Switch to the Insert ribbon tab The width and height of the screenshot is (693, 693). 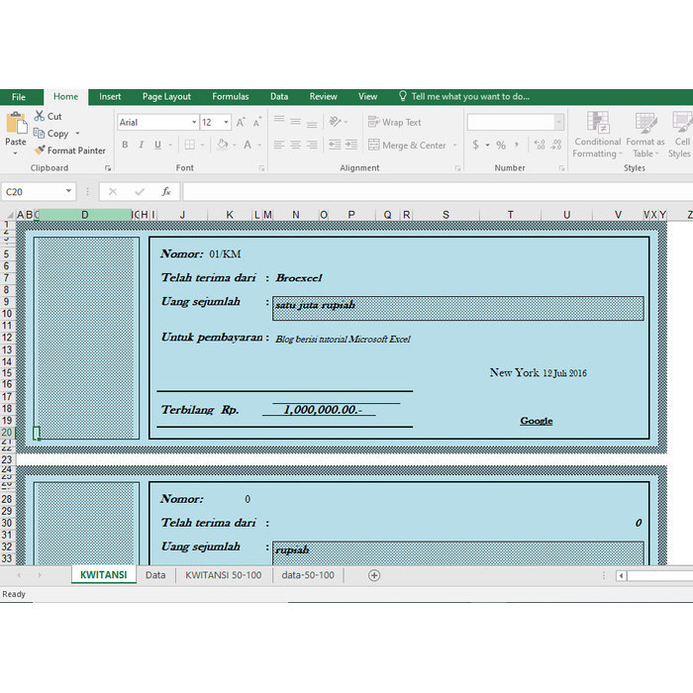(x=110, y=97)
